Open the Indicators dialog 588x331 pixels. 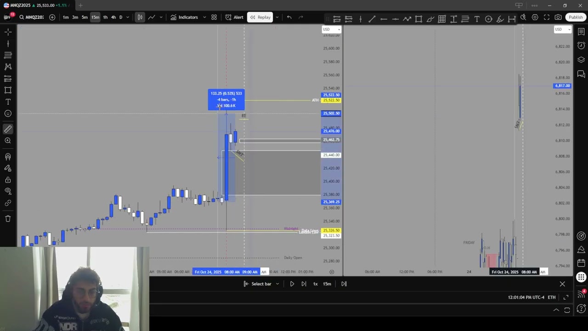[x=184, y=17]
